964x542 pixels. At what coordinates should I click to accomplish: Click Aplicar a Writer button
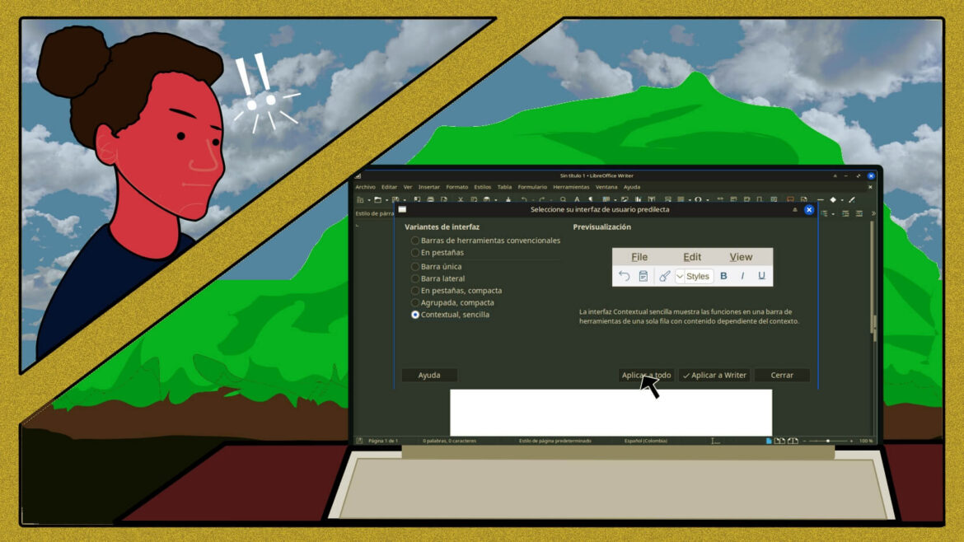(714, 375)
